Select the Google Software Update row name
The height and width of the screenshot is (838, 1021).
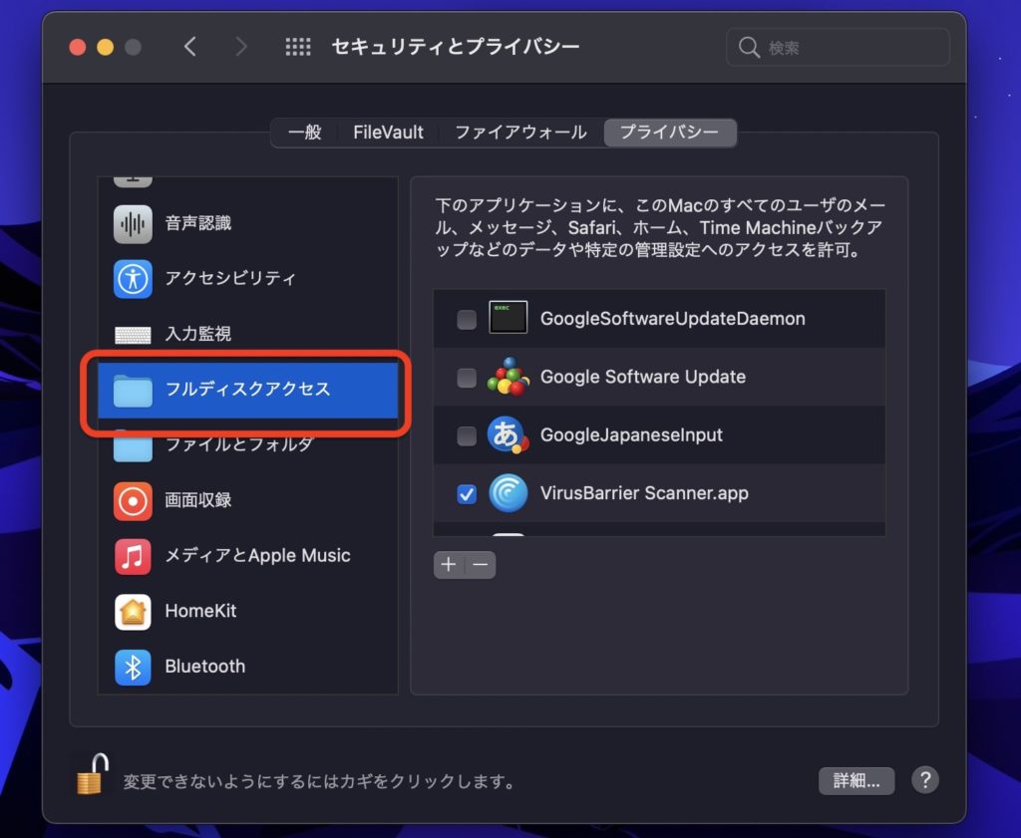(x=643, y=377)
